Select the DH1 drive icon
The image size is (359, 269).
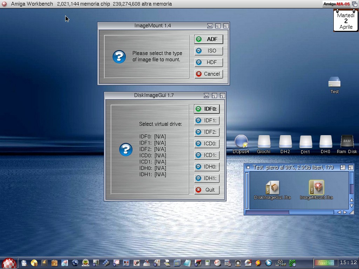coord(305,142)
